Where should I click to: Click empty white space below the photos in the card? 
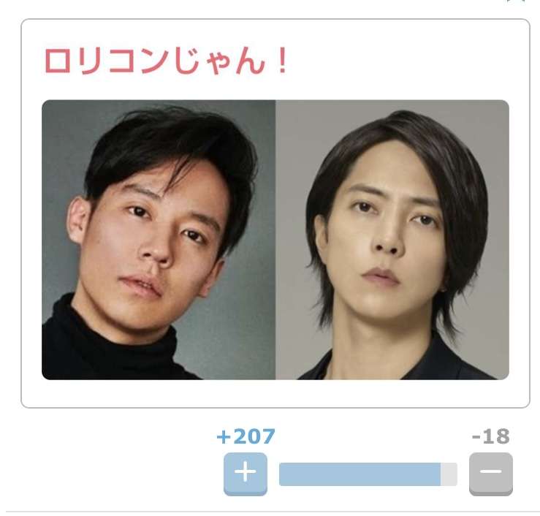tap(275, 393)
